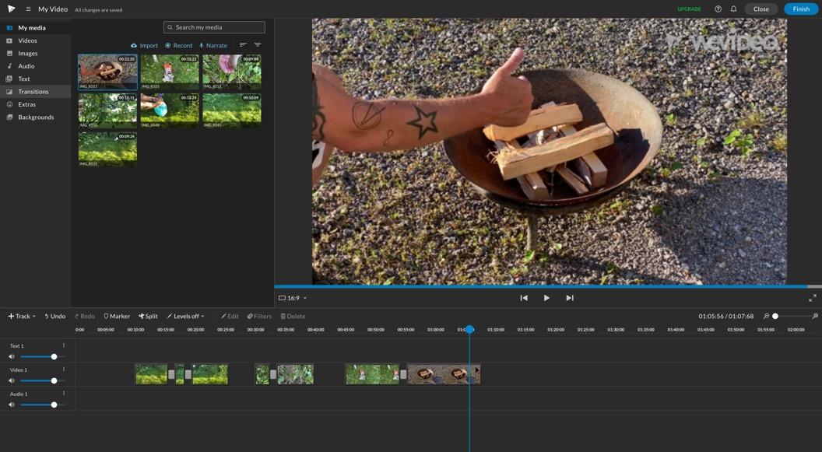Adjust the Text 1 volume slider

pyautogui.click(x=42, y=356)
